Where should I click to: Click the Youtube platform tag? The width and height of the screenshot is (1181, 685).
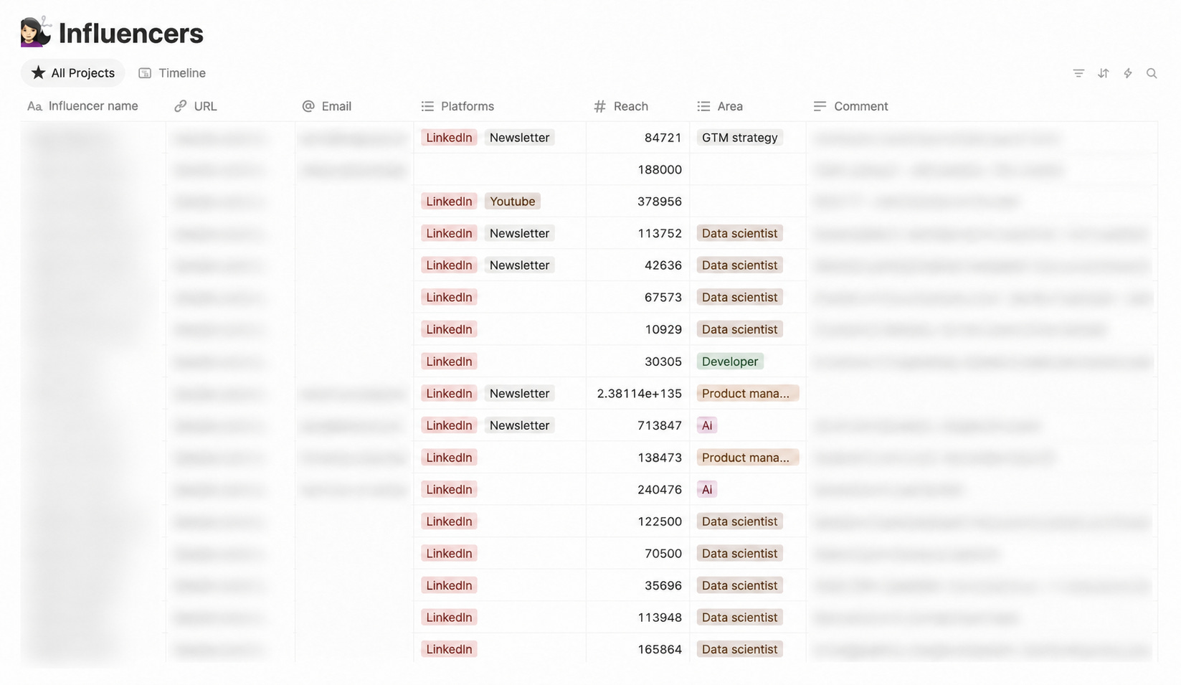[x=512, y=202]
